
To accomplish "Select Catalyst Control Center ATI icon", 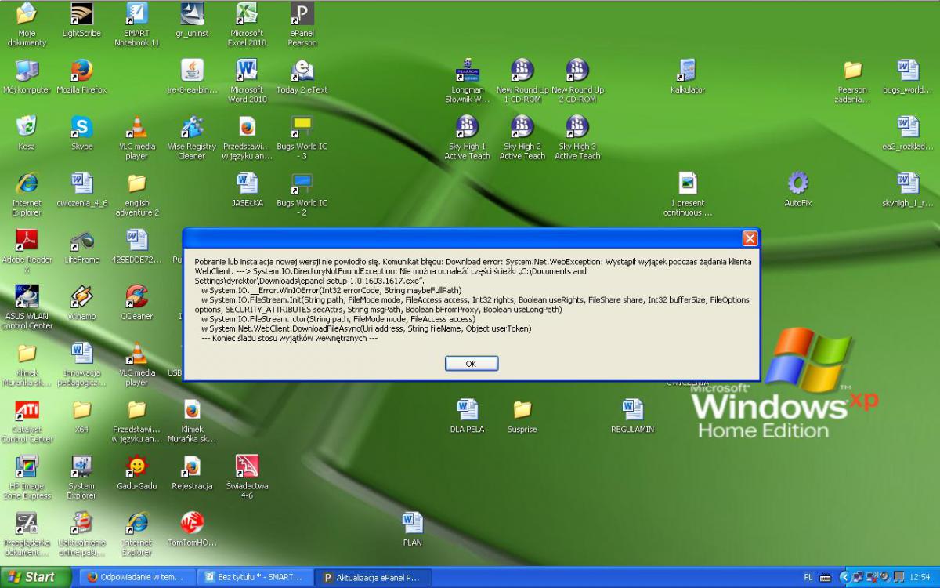I will [x=27, y=420].
